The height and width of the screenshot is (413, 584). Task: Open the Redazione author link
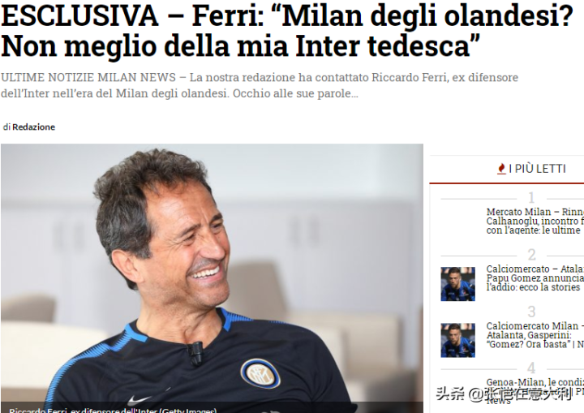coord(33,127)
